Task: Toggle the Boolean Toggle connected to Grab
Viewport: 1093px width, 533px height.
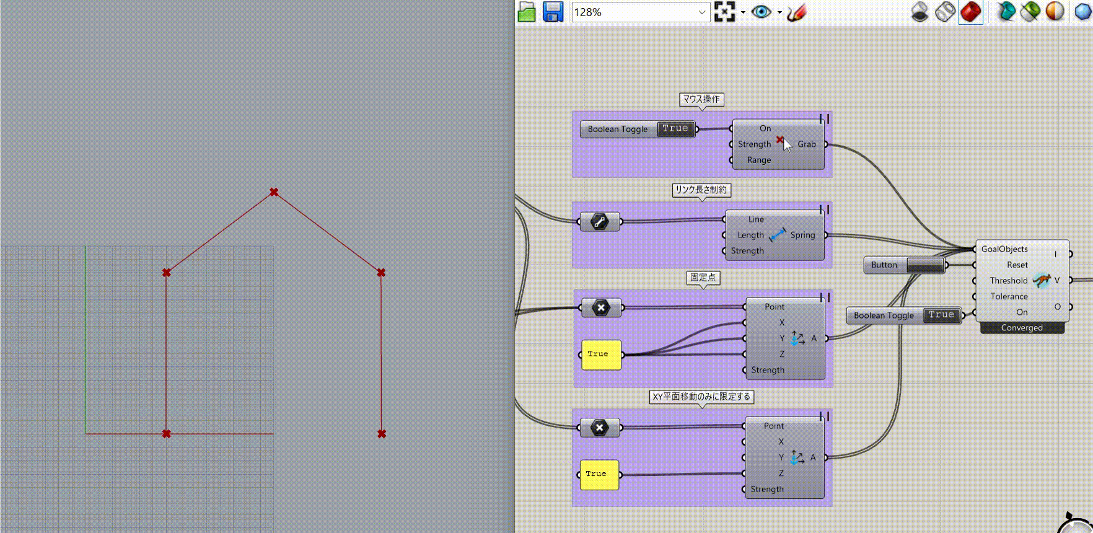Action: (x=675, y=129)
